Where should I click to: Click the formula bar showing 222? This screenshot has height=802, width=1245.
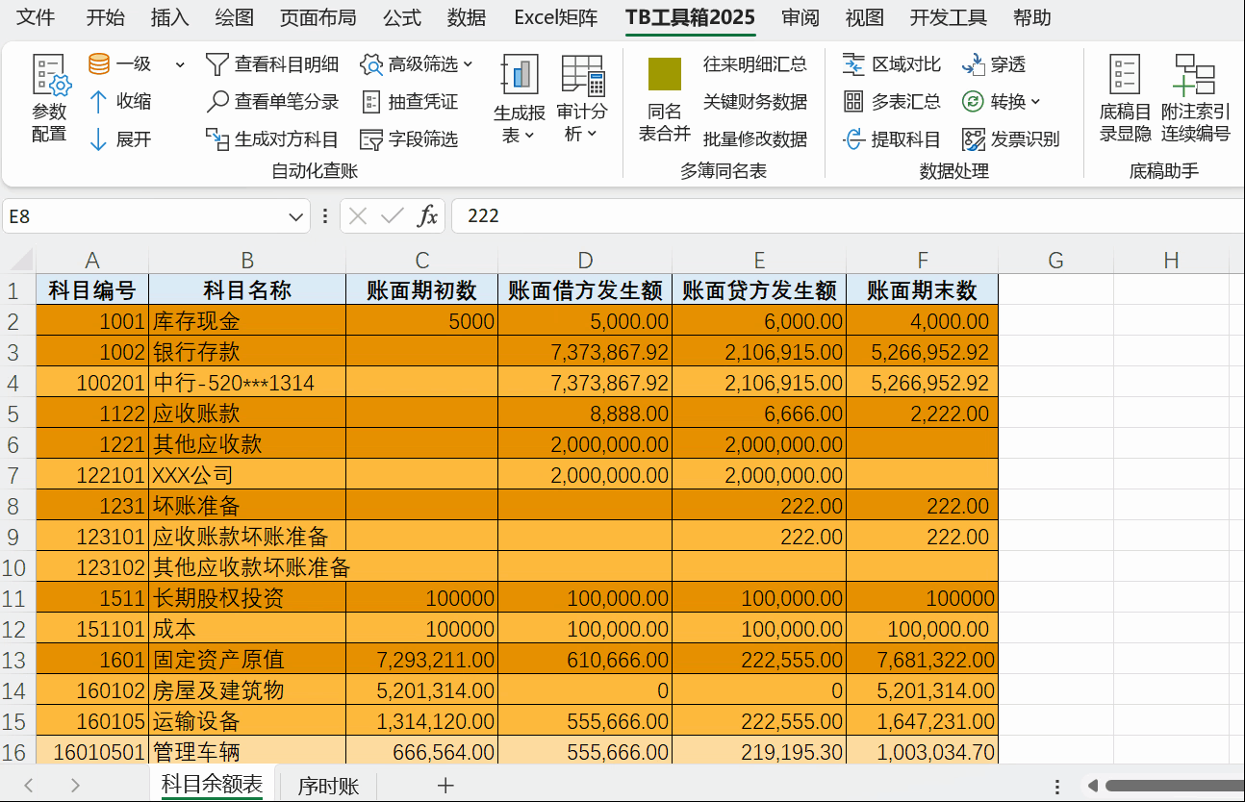[x=847, y=216]
